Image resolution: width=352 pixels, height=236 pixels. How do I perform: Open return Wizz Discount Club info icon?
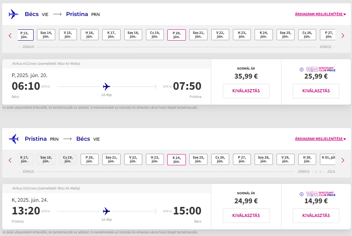click(x=302, y=194)
